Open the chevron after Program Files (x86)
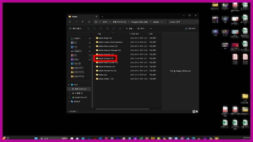The width and height of the screenshot is (253, 142). pyautogui.click(x=150, y=22)
